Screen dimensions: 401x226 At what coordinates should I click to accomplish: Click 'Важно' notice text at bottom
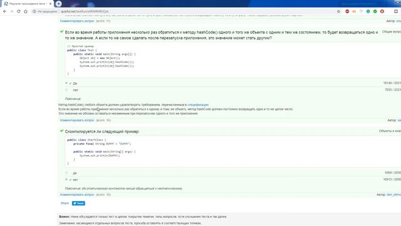click(143, 217)
